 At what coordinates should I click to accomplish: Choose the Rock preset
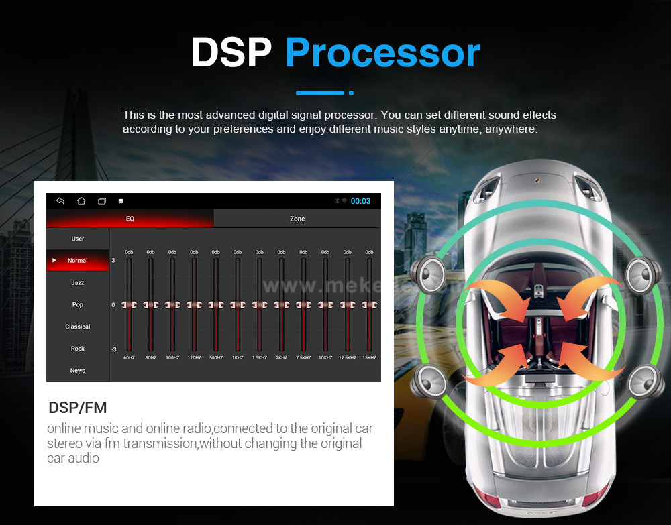pos(77,349)
